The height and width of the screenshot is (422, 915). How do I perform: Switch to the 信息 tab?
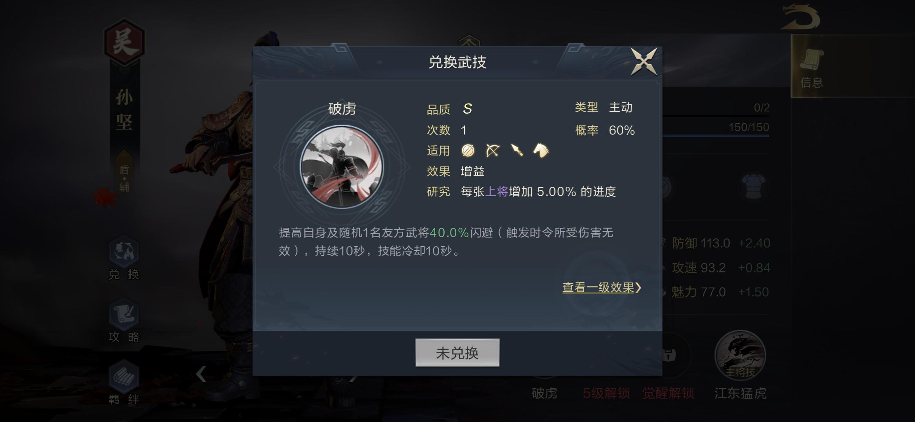click(x=812, y=66)
